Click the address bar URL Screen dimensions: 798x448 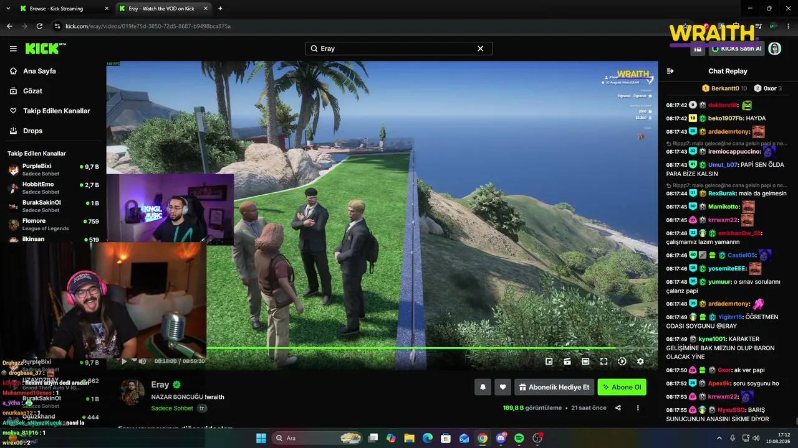(x=148, y=26)
